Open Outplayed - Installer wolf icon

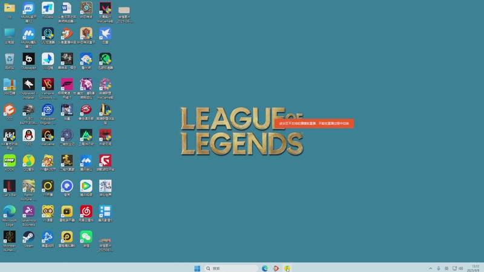point(28,88)
